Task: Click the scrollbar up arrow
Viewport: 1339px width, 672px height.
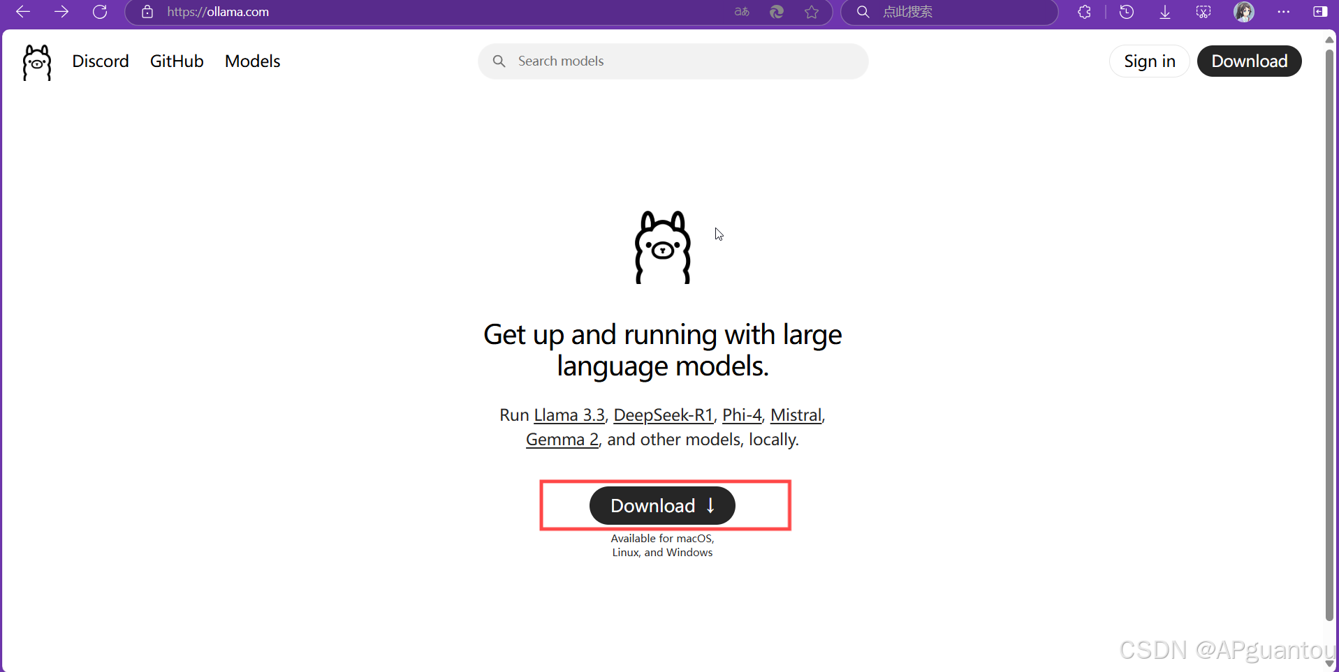Action: (1330, 39)
